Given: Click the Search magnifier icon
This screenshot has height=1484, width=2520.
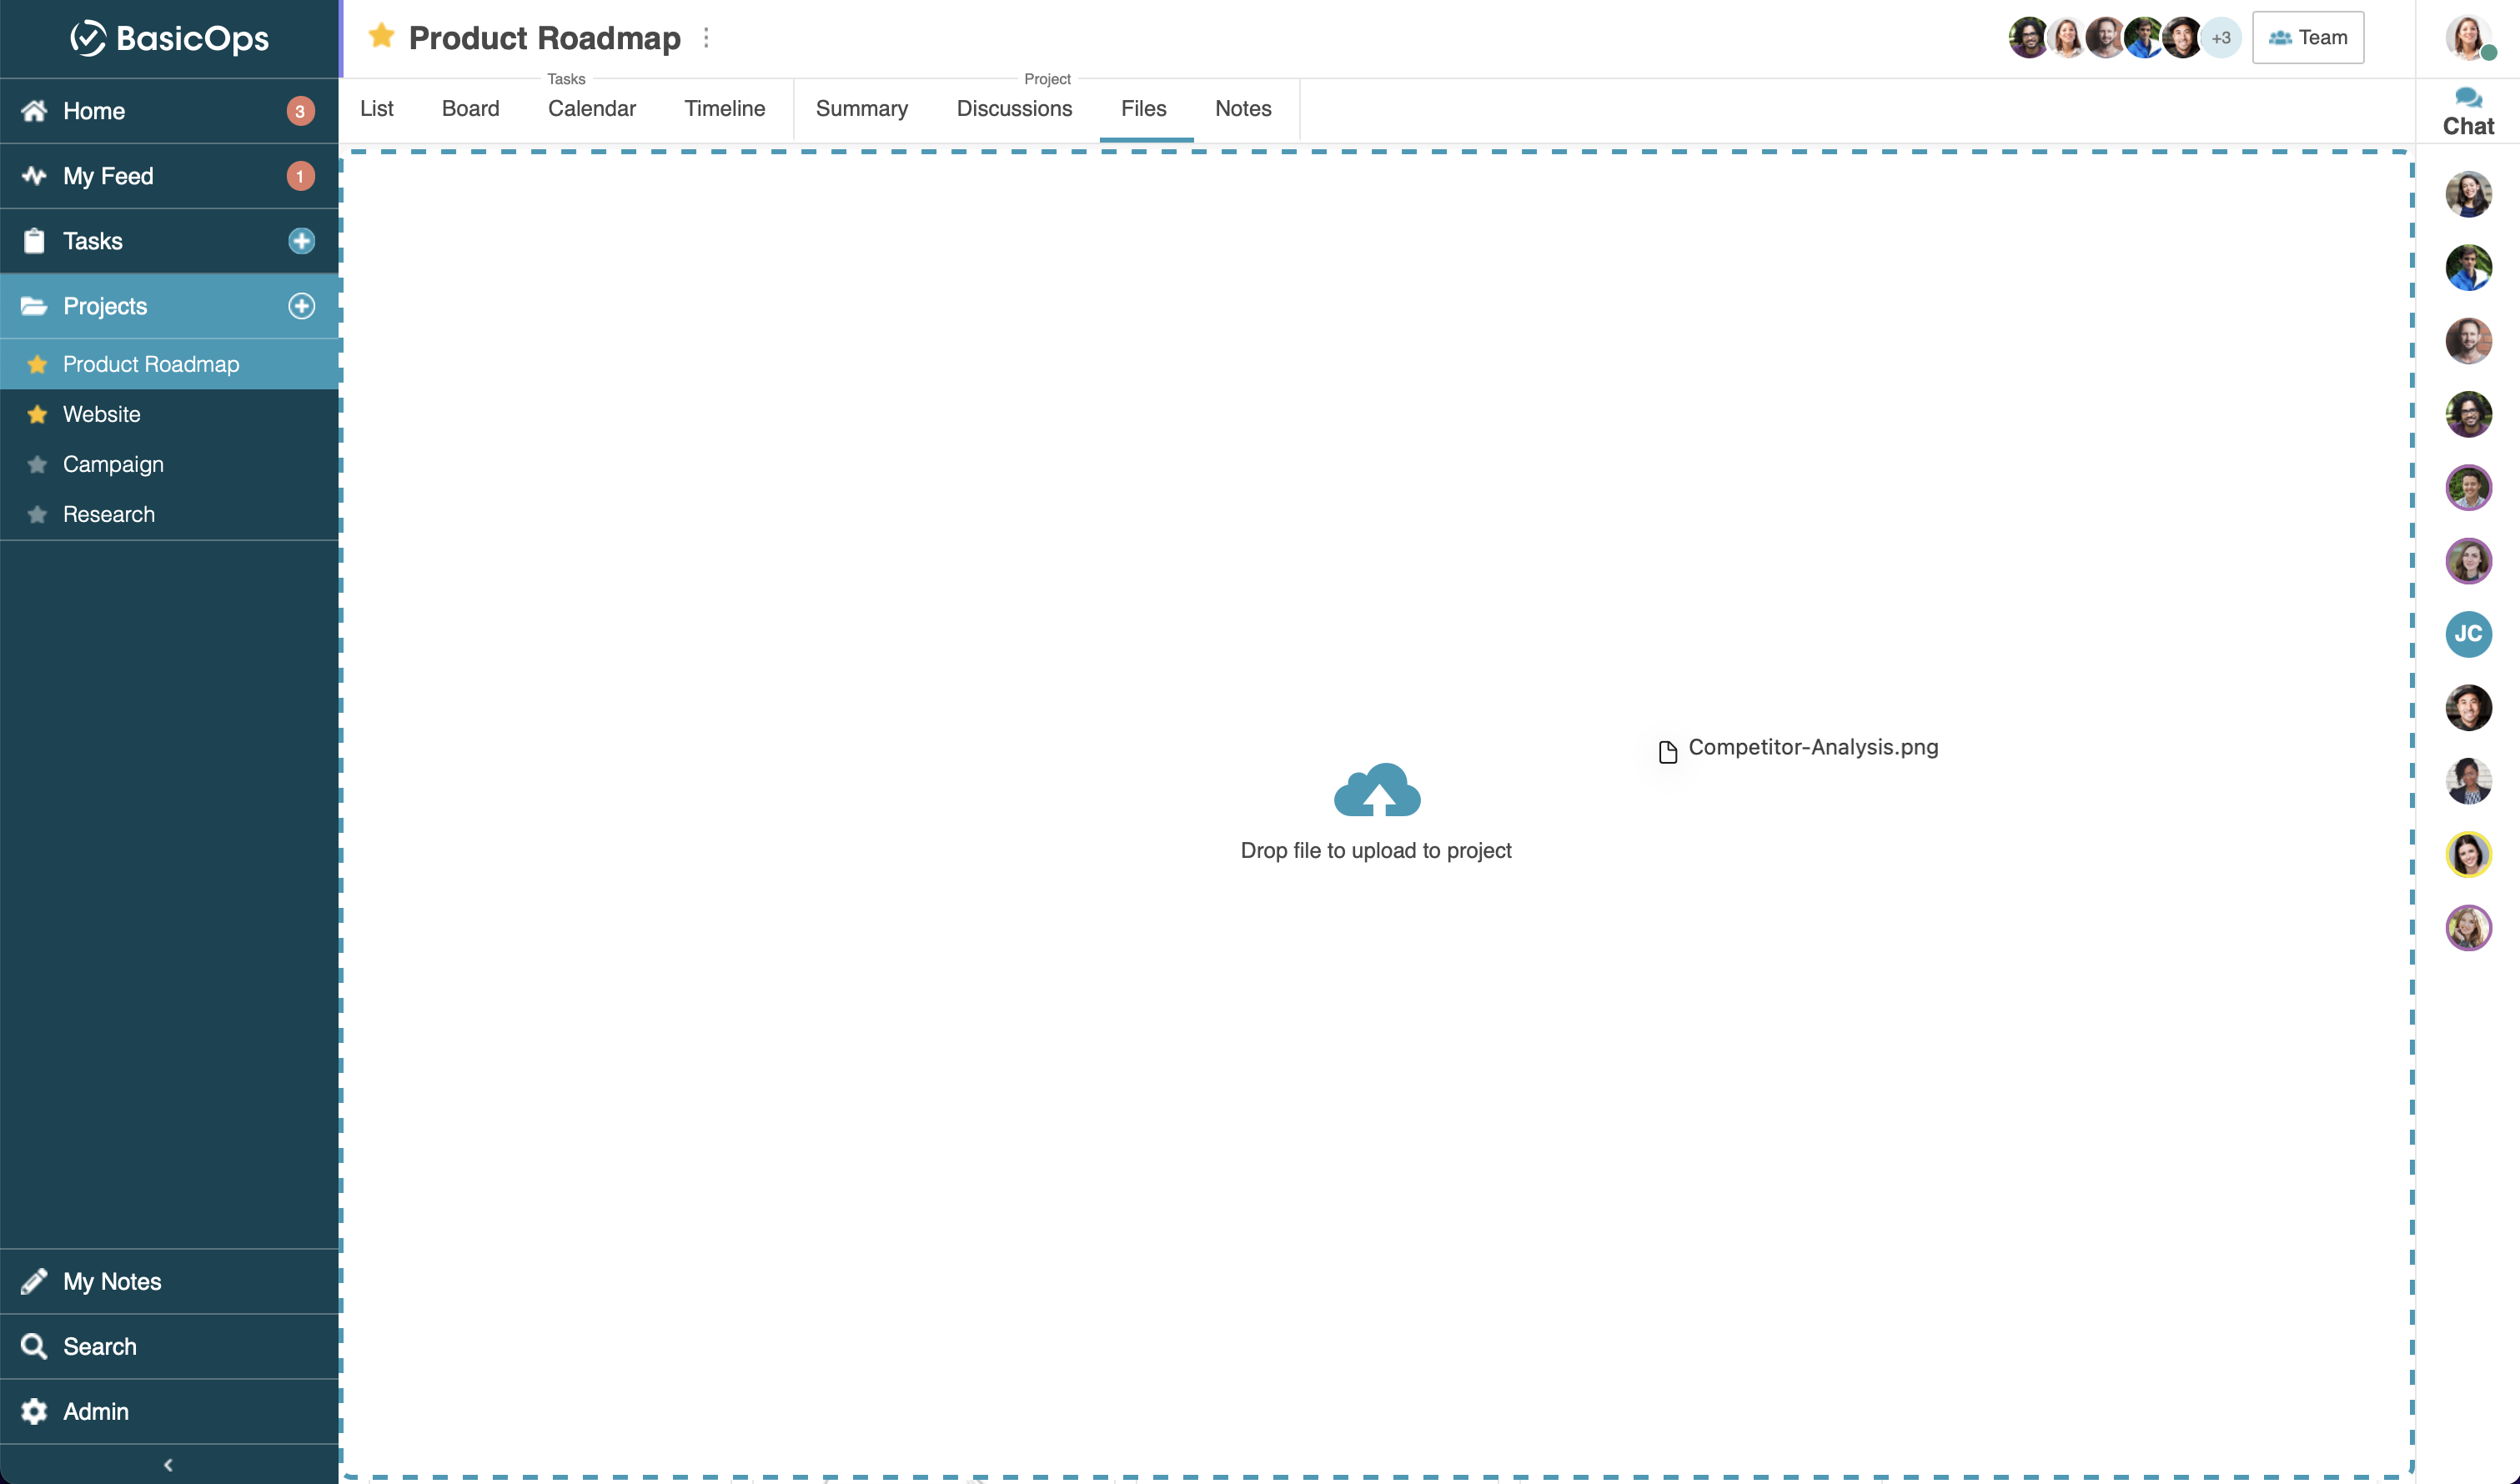Looking at the screenshot, I should click(34, 1346).
